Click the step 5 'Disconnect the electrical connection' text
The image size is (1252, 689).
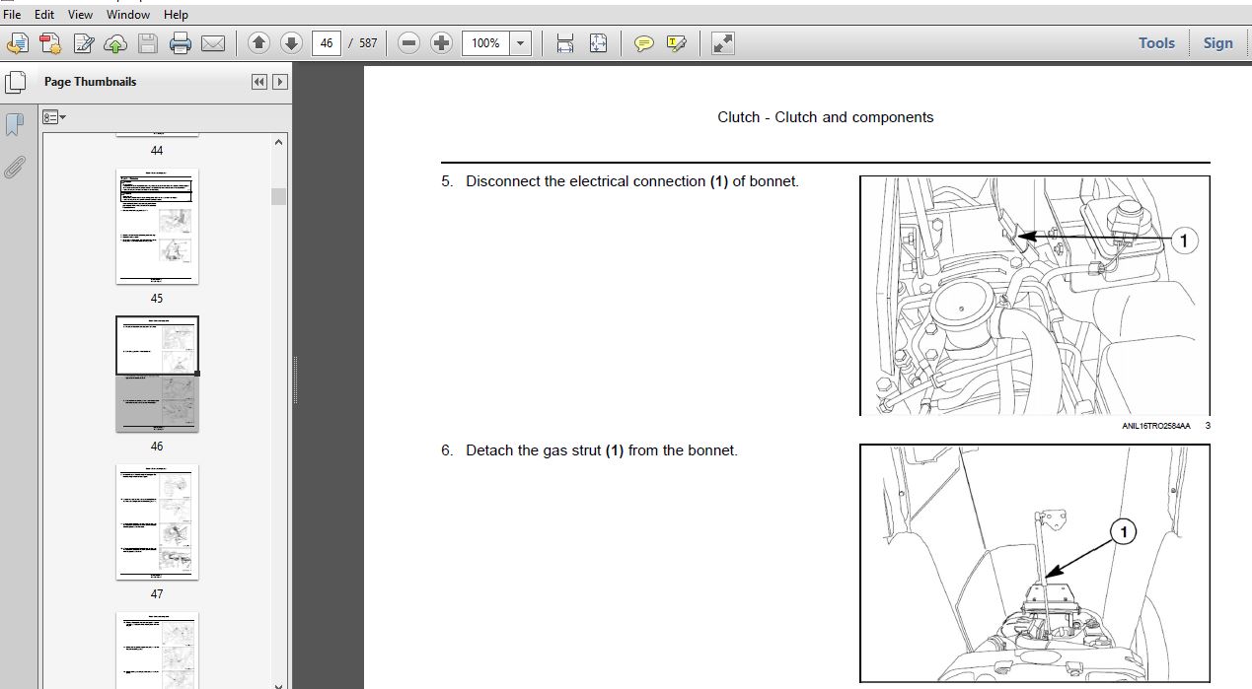point(632,181)
